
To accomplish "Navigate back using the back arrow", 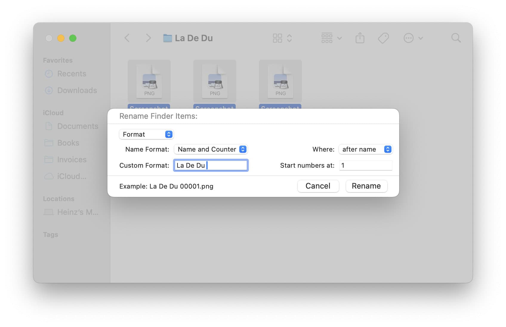I will 127,38.
